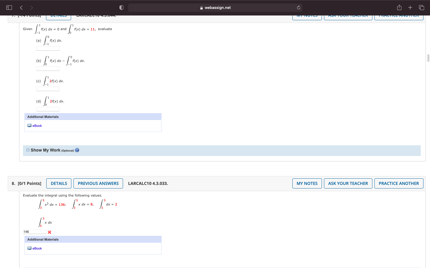Navigate forward to the next page

[x=32, y=7]
